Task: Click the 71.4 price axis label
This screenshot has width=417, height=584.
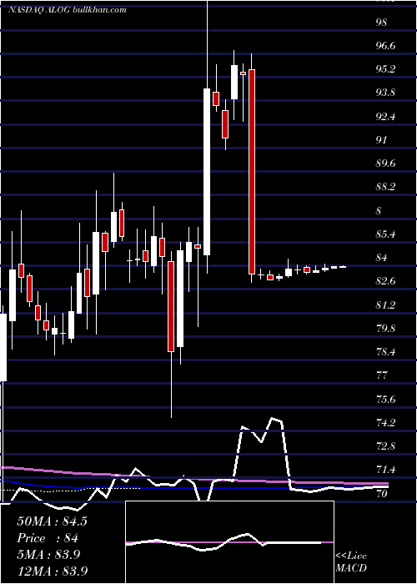Action: pos(385,470)
